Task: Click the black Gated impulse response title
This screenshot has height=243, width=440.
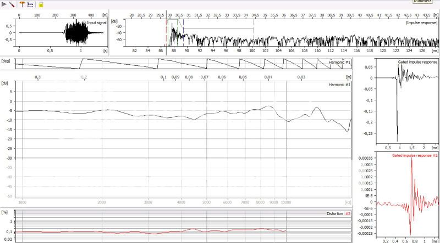Action: pos(417,63)
